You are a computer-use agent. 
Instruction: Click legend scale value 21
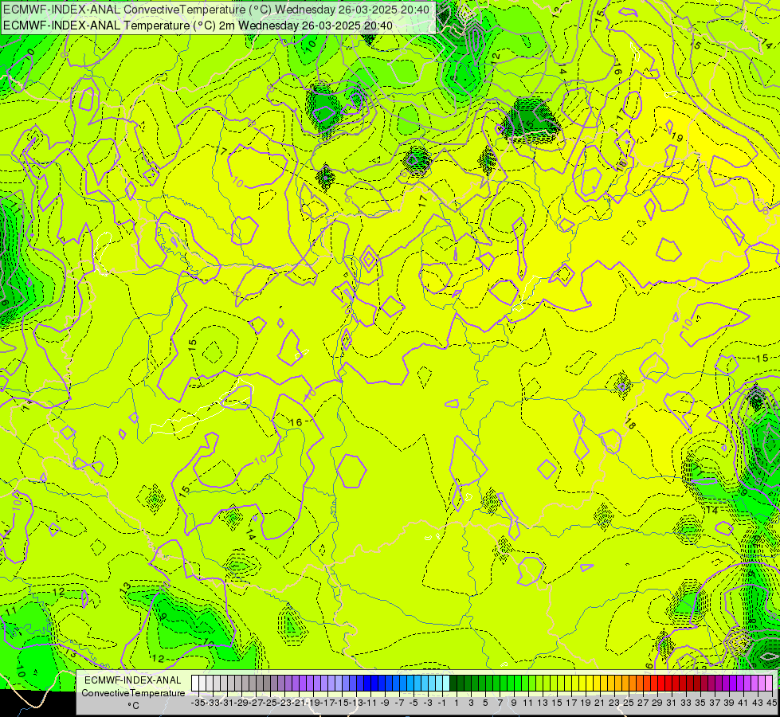tap(600, 703)
